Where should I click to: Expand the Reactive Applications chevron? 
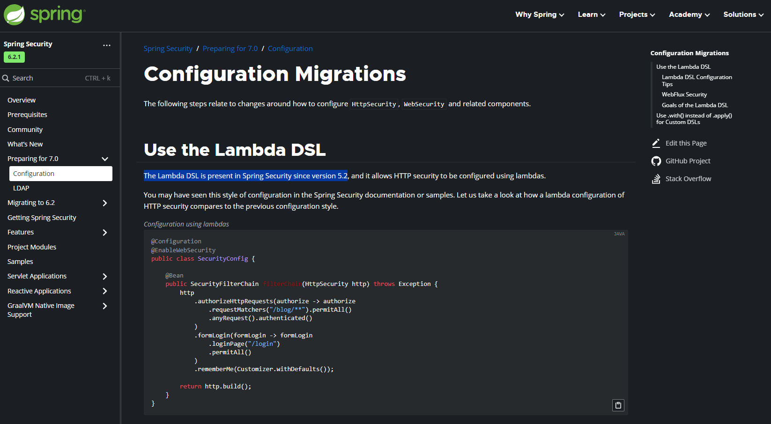tap(105, 291)
